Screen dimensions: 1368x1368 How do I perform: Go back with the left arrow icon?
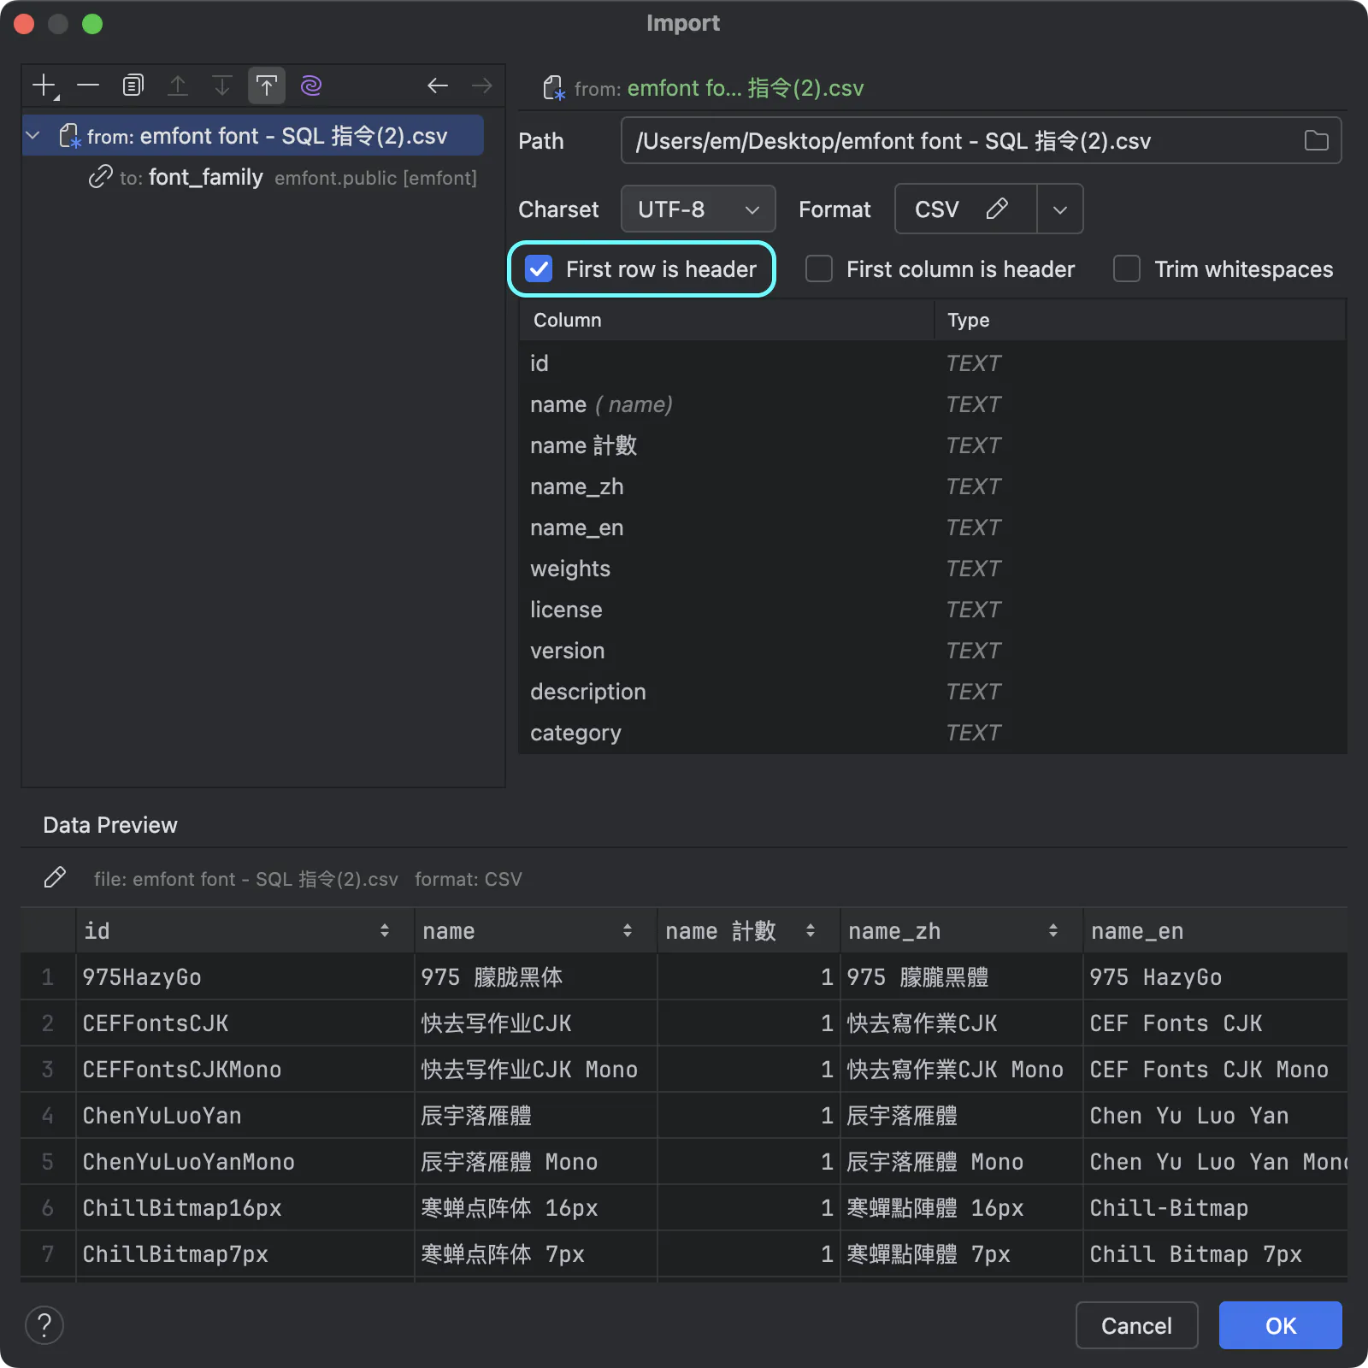click(438, 85)
